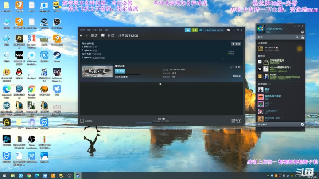Open status dropdown next to 斗鱼5778205

pyautogui.click(x=284, y=29)
